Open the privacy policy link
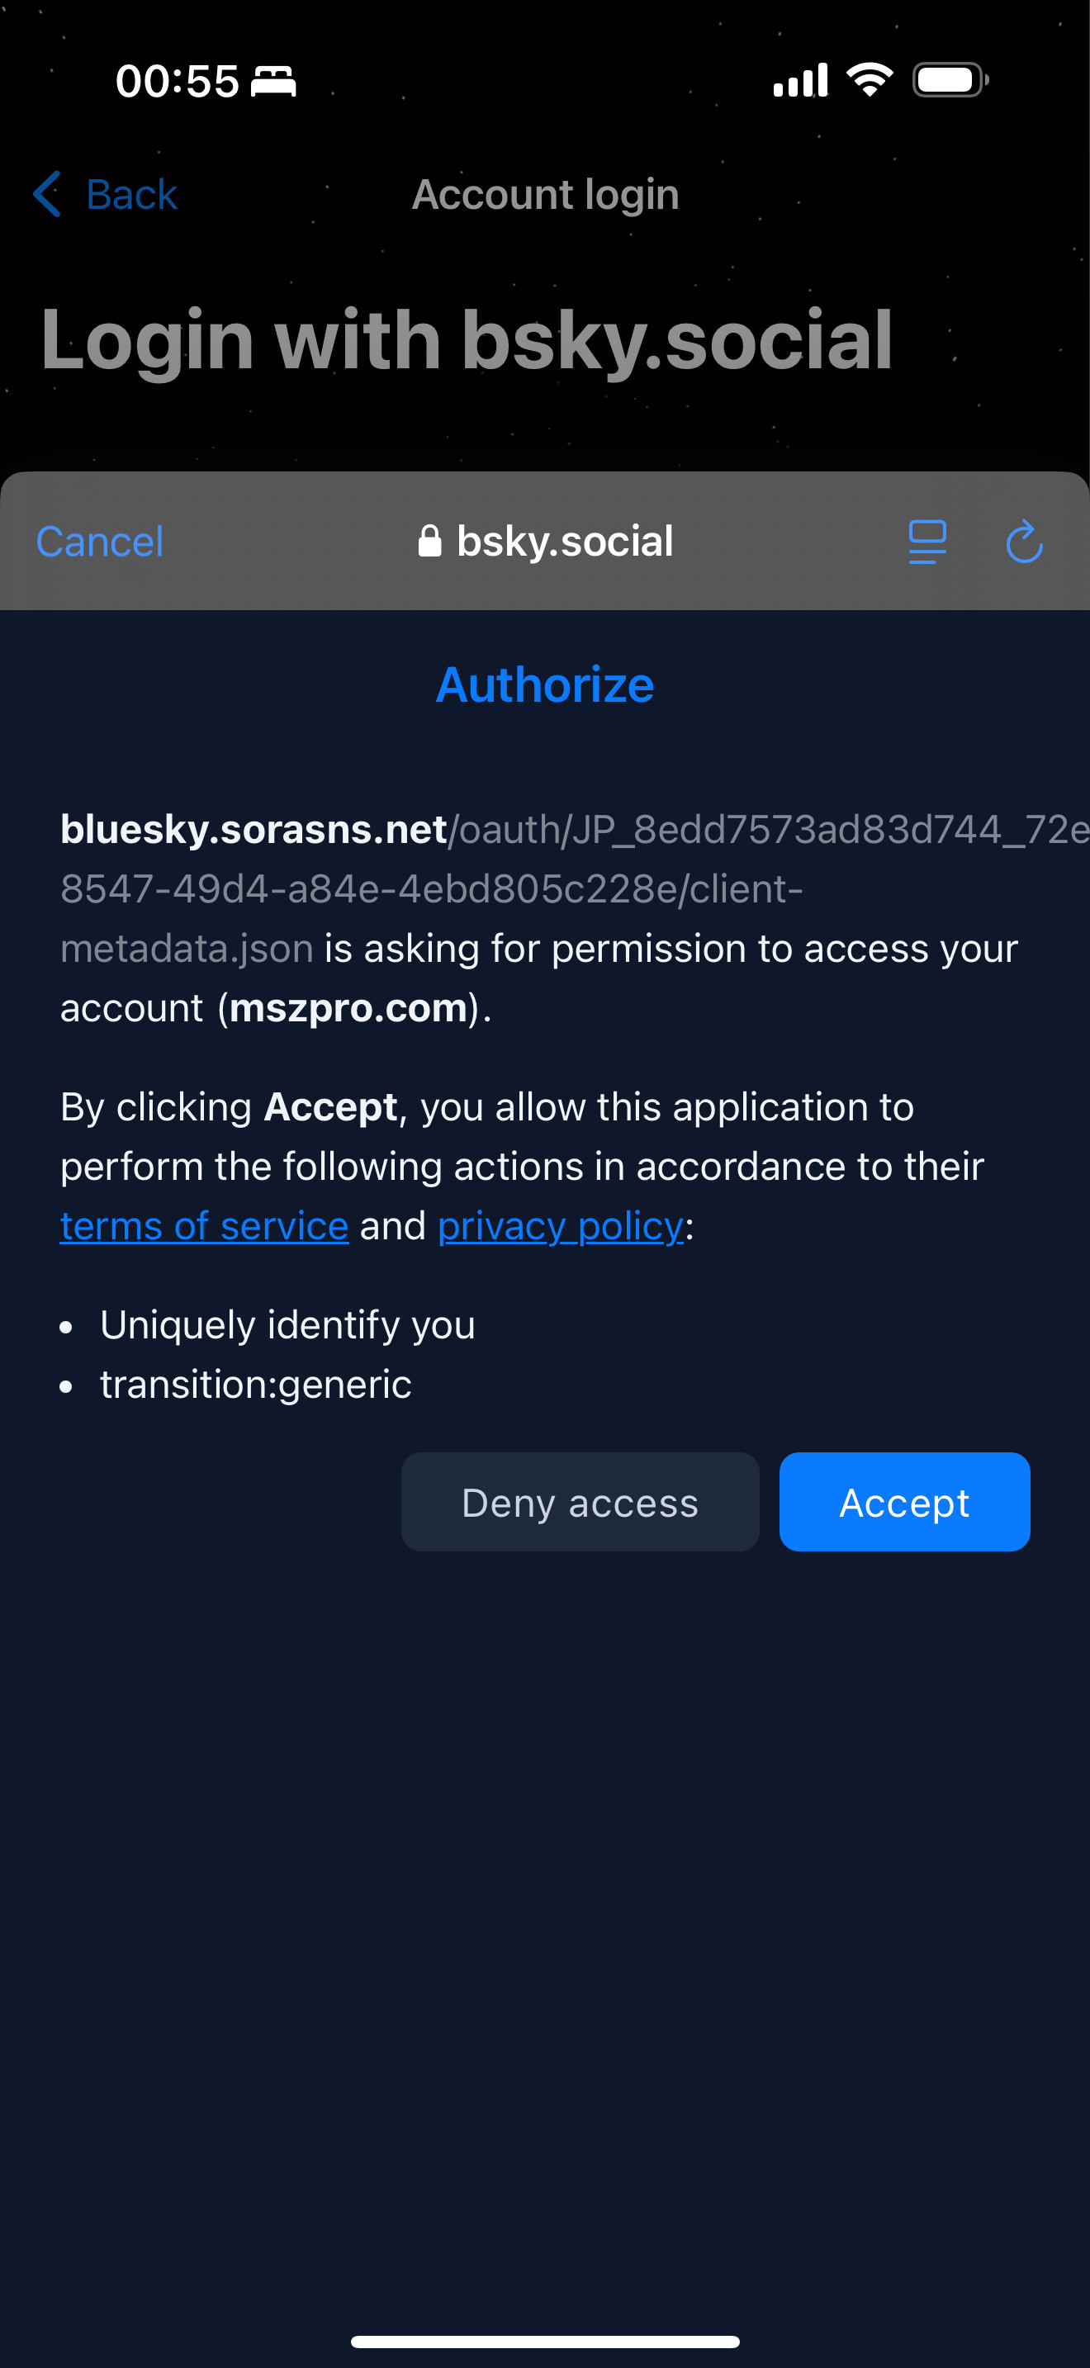 click(561, 1226)
